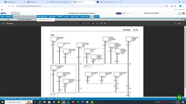This screenshot has width=186, height=104.
Task: Open the tab search chevron
Action: point(2,2)
